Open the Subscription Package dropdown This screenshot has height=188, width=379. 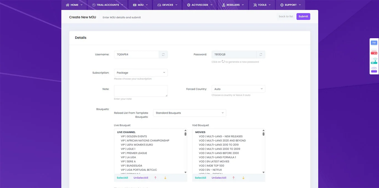click(x=141, y=73)
